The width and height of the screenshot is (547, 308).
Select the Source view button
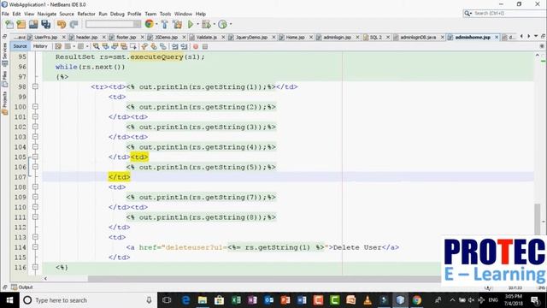(x=20, y=46)
